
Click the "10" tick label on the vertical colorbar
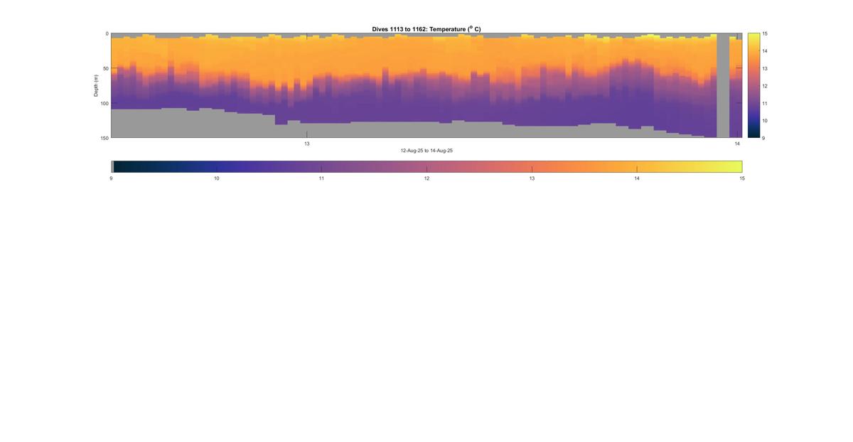click(763, 121)
